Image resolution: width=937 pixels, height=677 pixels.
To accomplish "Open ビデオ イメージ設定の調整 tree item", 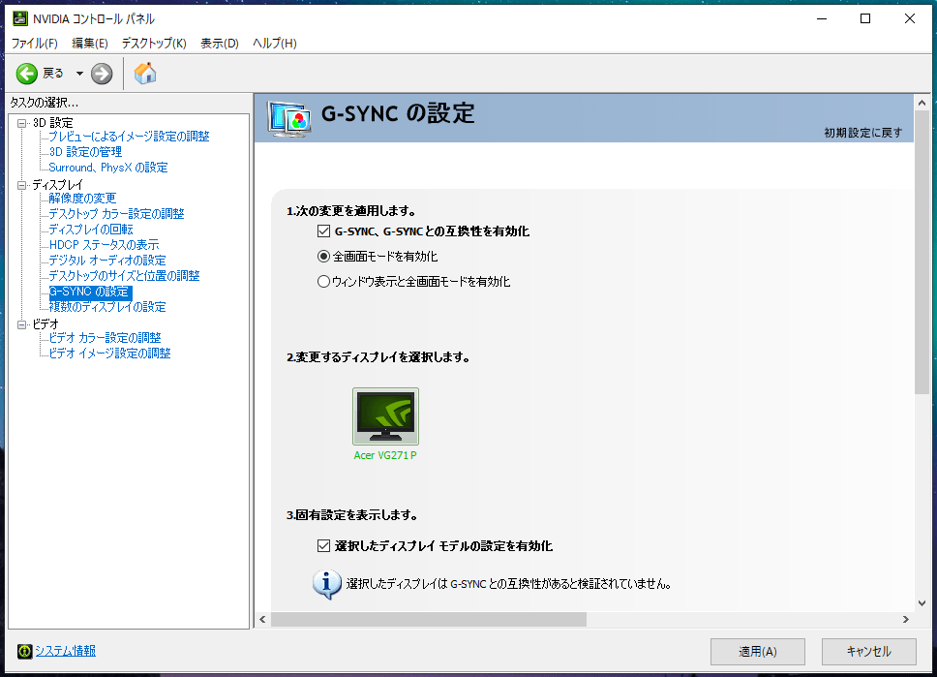I will (x=110, y=354).
